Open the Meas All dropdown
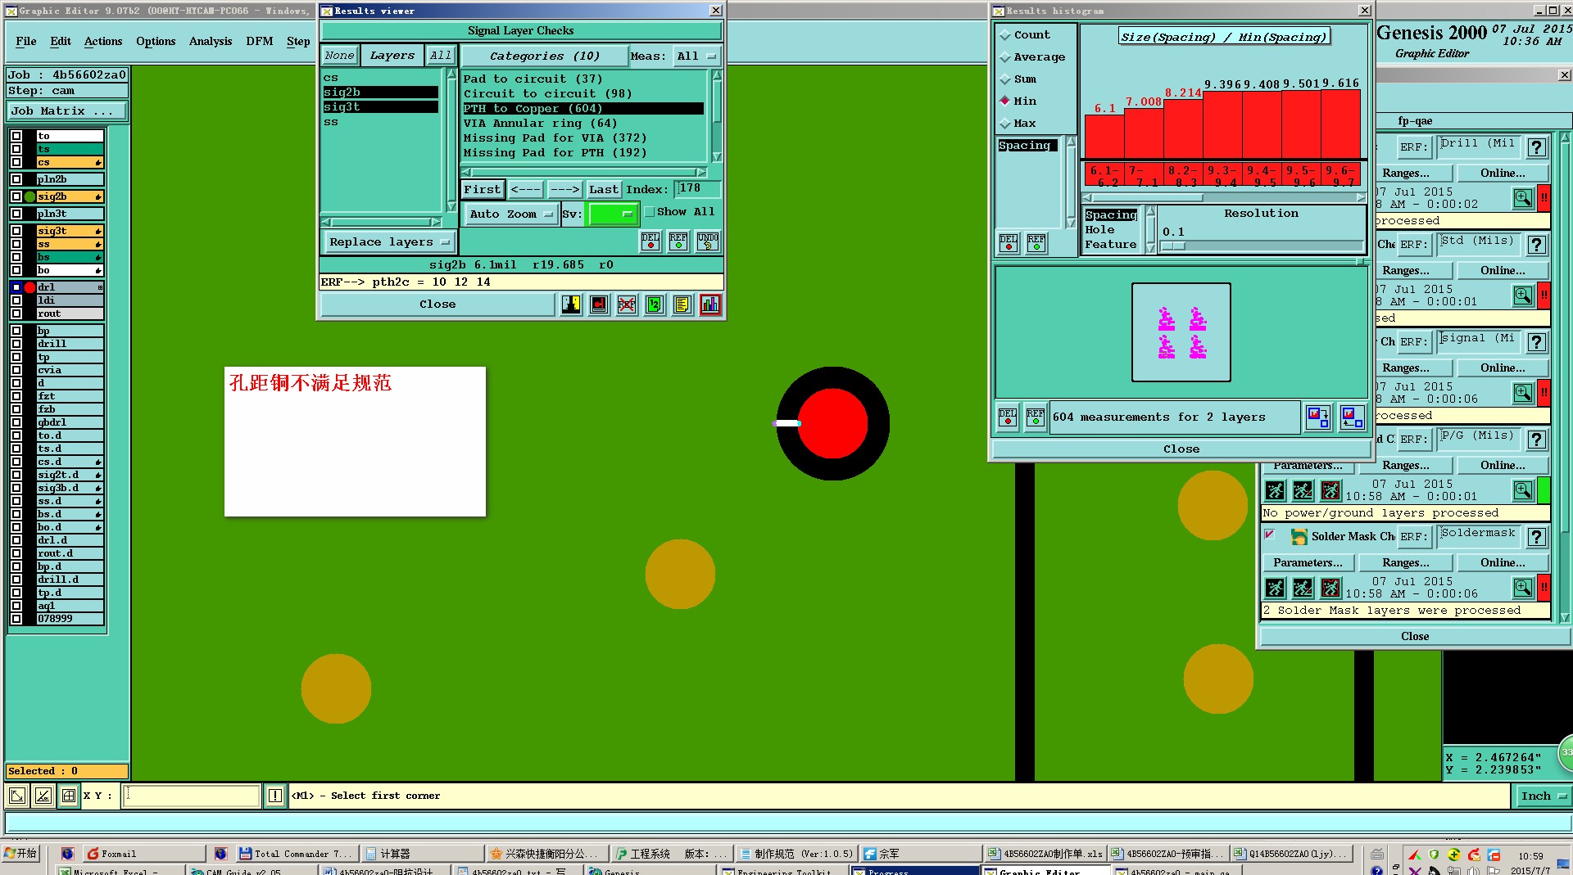Image resolution: width=1573 pixels, height=875 pixels. (696, 56)
